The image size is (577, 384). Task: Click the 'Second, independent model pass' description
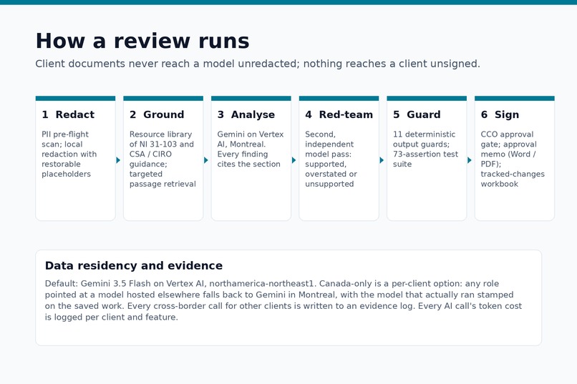pos(331,159)
